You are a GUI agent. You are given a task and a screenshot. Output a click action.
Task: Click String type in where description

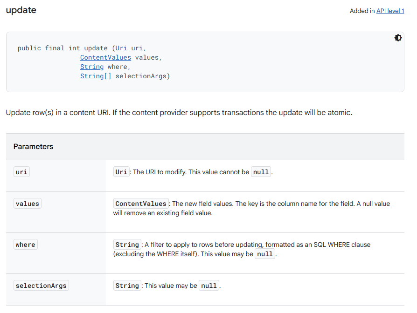pyautogui.click(x=127, y=245)
